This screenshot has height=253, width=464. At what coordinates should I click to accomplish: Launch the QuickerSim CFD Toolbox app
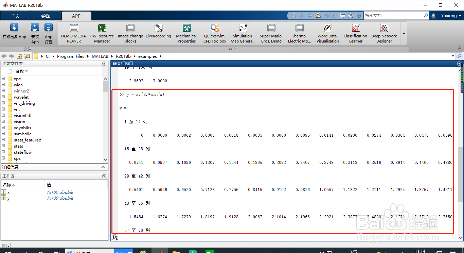[215, 33]
